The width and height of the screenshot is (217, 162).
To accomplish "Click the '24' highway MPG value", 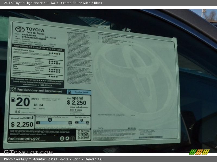I will click(x=41, y=105).
